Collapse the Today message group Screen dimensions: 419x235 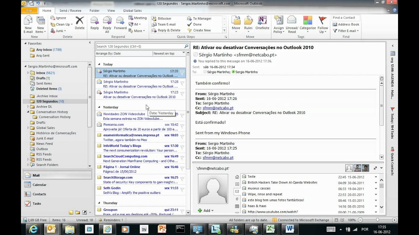point(99,64)
